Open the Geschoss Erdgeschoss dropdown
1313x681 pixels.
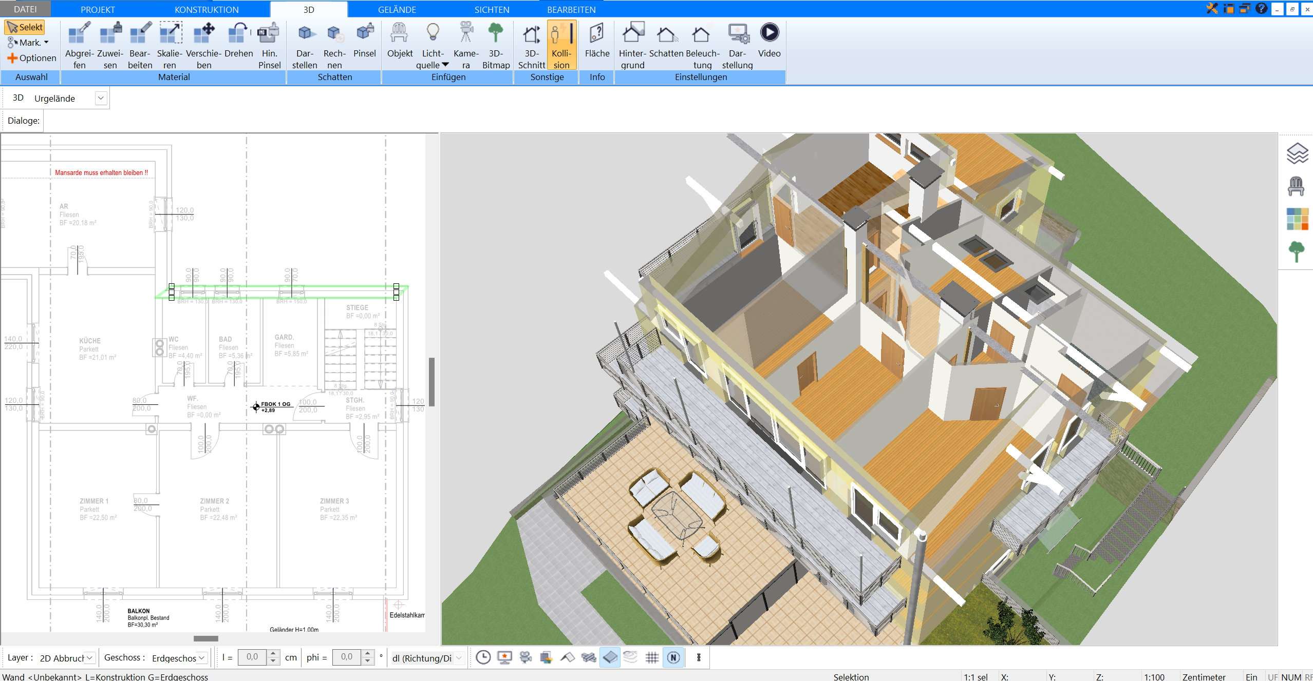point(202,657)
